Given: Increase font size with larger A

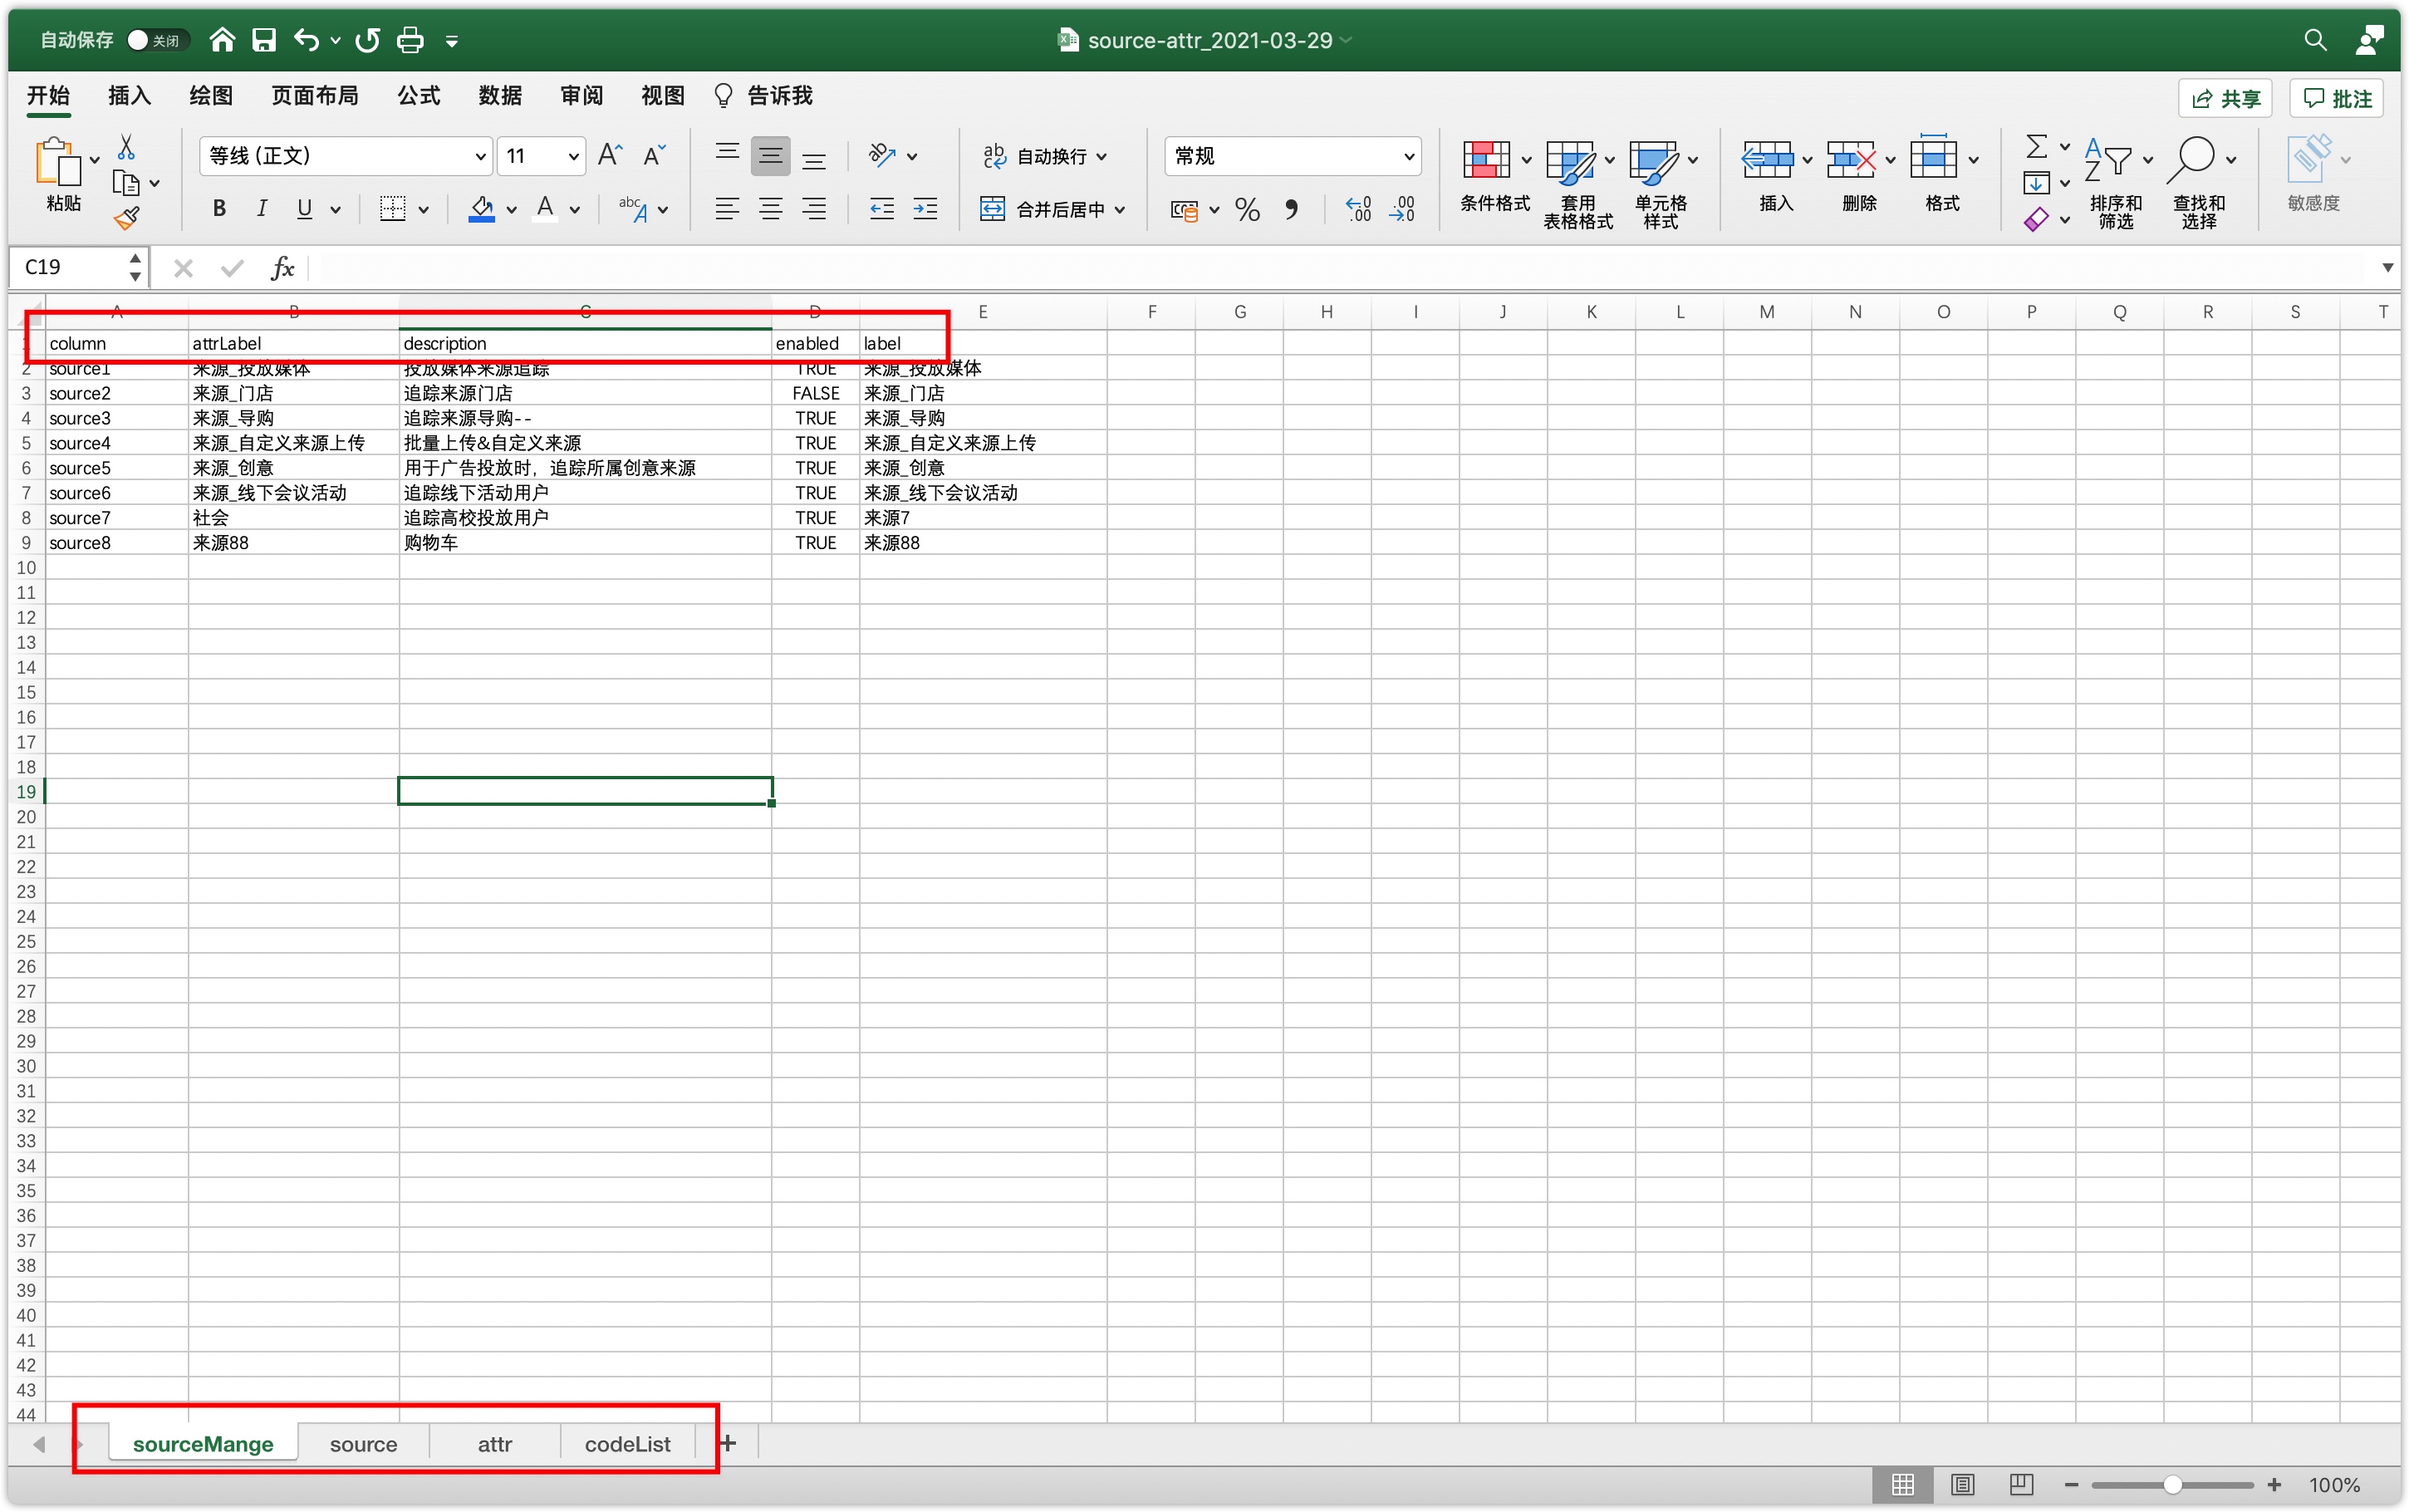Looking at the screenshot, I should point(610,155).
